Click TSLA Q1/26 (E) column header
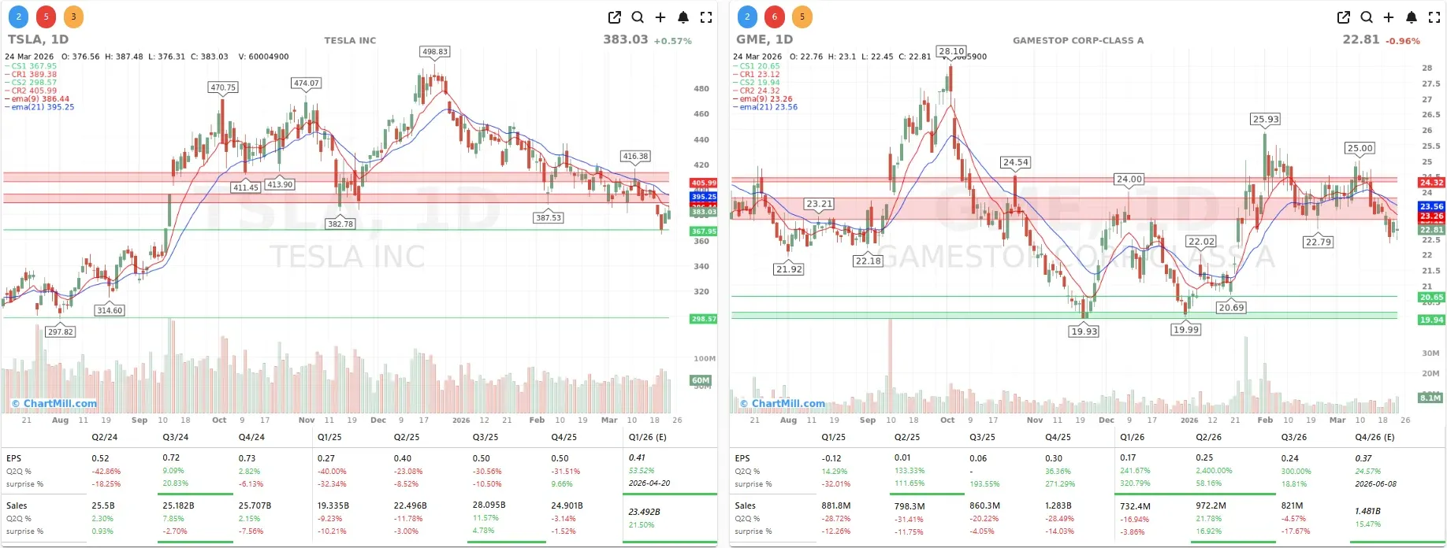 point(647,437)
